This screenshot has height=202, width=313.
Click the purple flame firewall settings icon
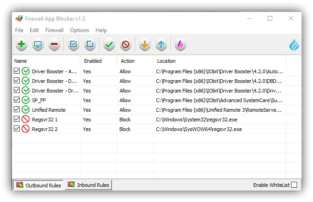tap(180, 44)
